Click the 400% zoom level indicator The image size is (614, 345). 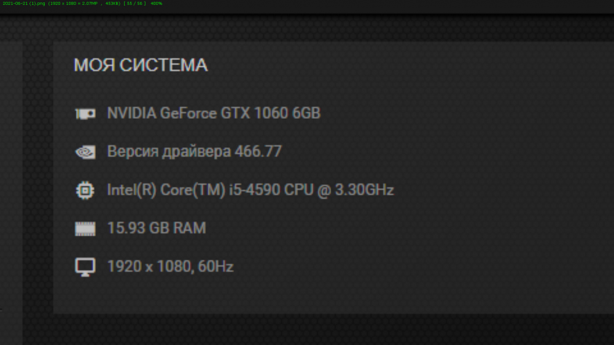point(156,4)
